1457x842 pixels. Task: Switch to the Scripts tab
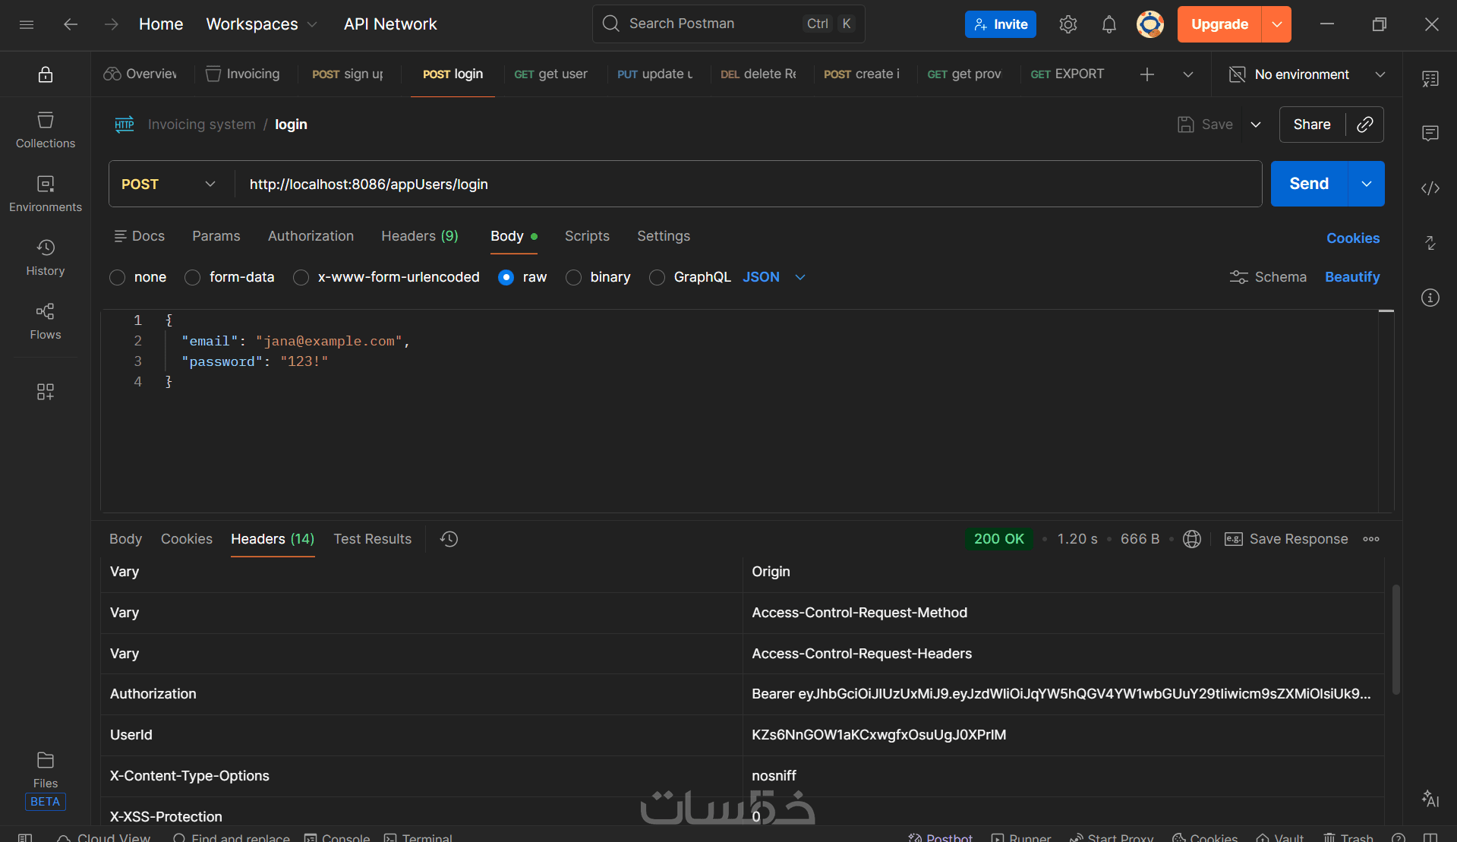point(587,236)
